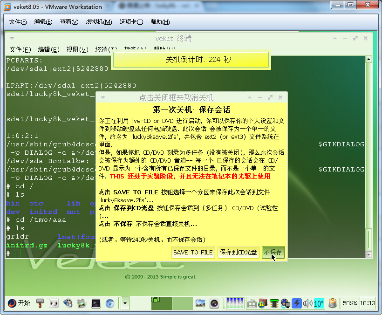Image resolution: width=382 pixels, height=315 pixels.
Task: Maximize the veket 终端 terminal window
Action: (x=355, y=38)
